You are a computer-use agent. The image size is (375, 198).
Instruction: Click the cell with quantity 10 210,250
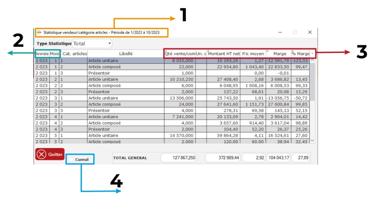[180, 79]
